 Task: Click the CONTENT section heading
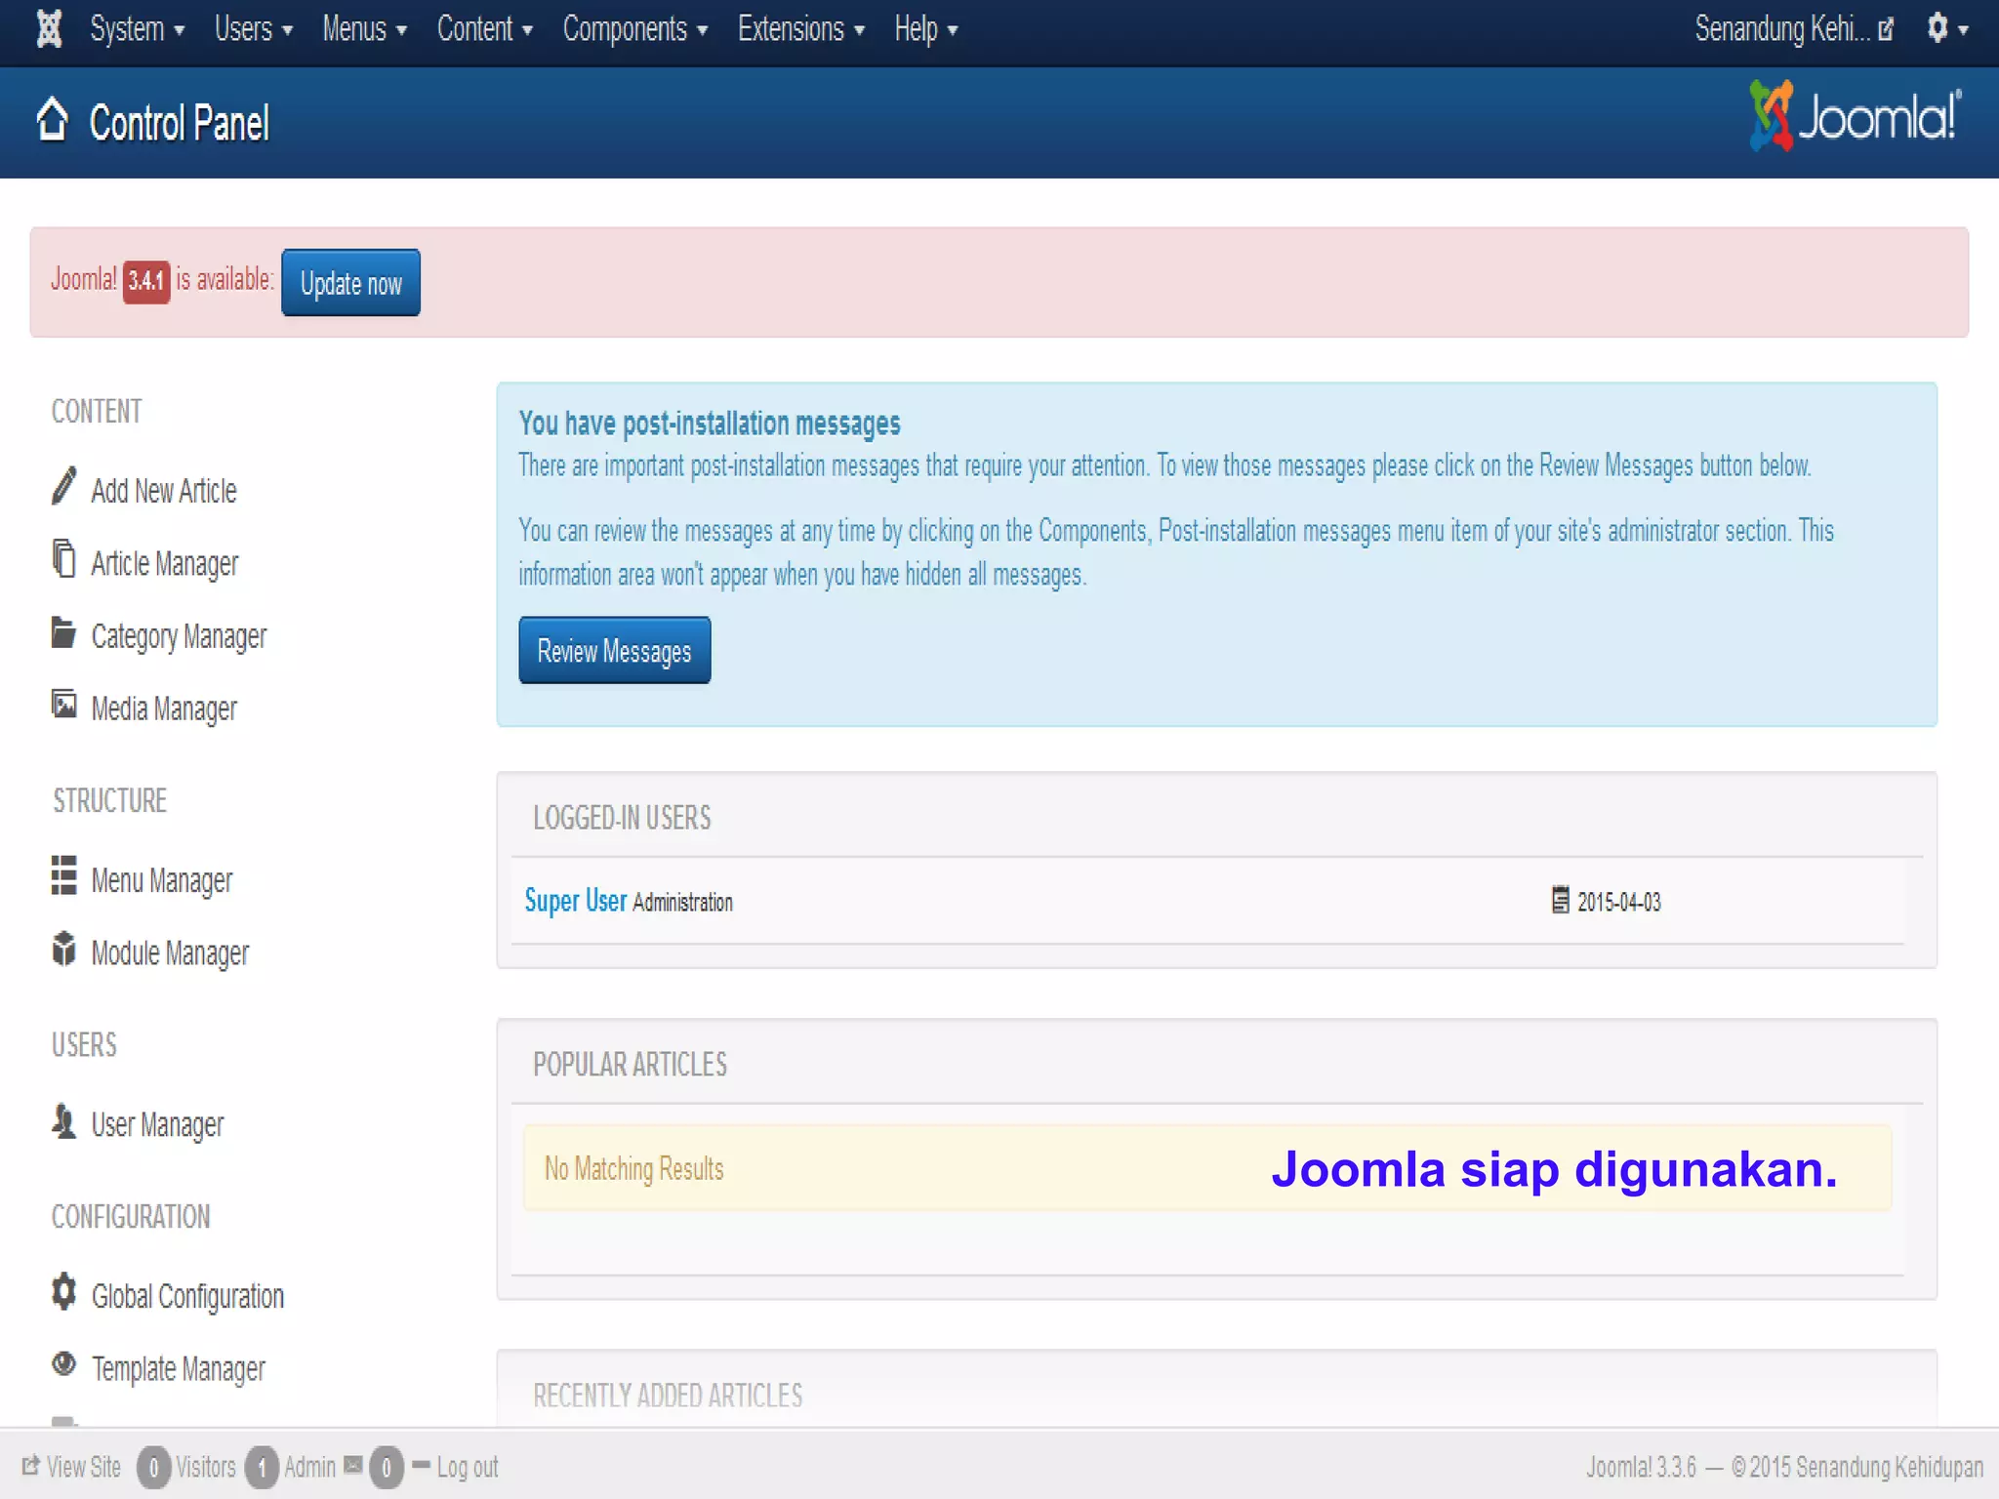97,412
